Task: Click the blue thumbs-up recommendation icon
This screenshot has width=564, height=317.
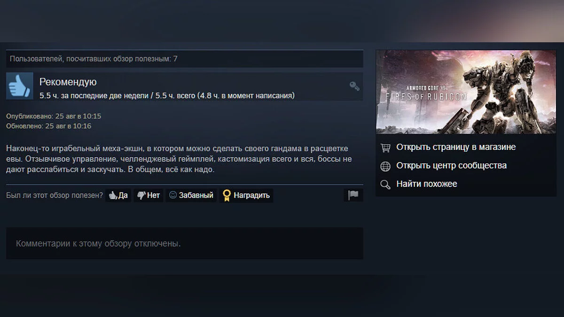Action: (20, 86)
